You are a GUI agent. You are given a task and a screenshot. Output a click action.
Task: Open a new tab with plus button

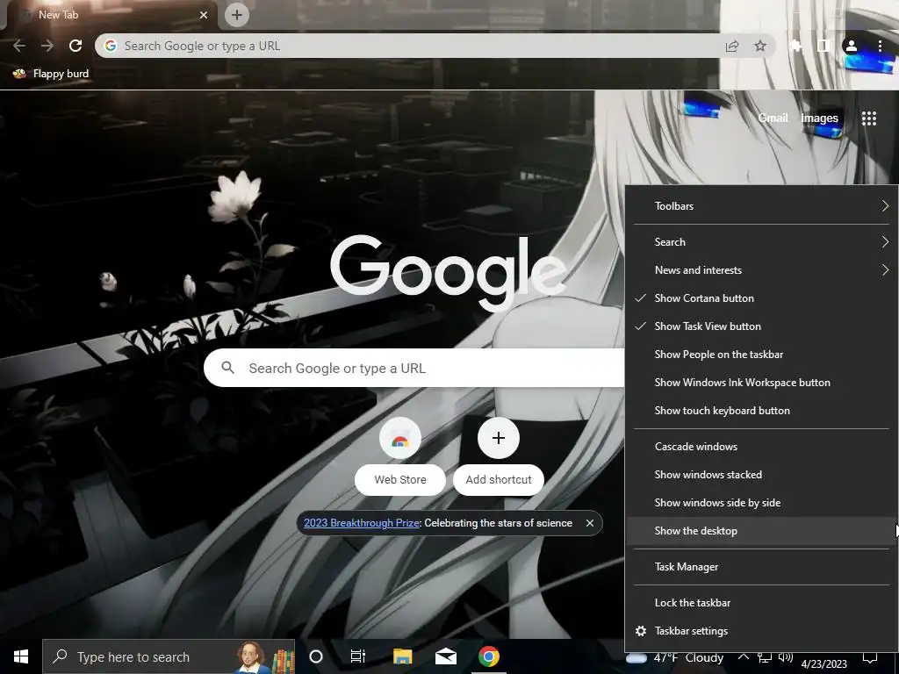(237, 15)
